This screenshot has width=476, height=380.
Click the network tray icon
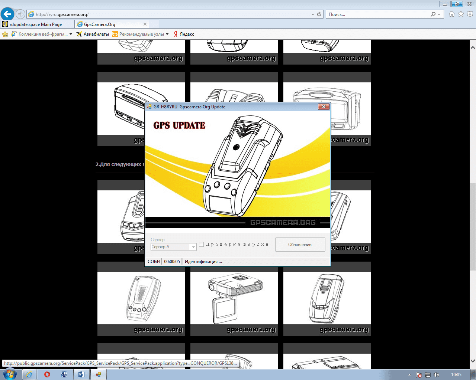point(428,375)
